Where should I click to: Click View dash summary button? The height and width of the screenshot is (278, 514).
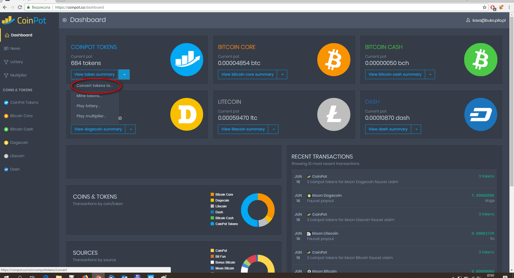[388, 129]
